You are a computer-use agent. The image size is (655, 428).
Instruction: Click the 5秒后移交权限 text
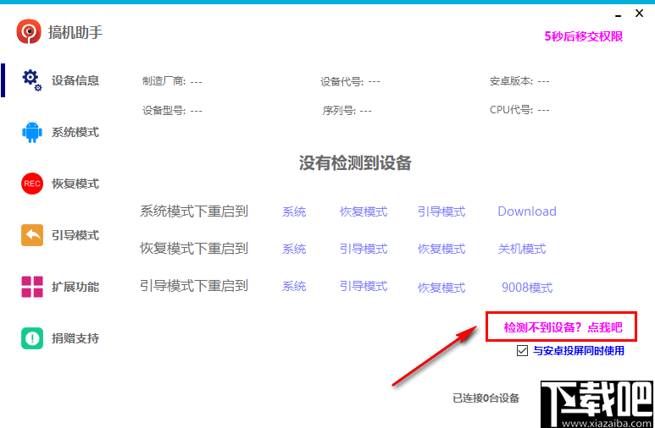pyautogui.click(x=584, y=36)
